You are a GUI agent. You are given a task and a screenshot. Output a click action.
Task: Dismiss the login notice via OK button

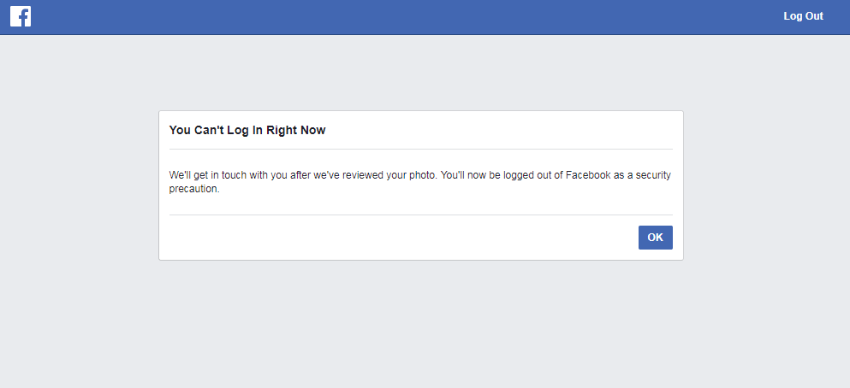[656, 238]
